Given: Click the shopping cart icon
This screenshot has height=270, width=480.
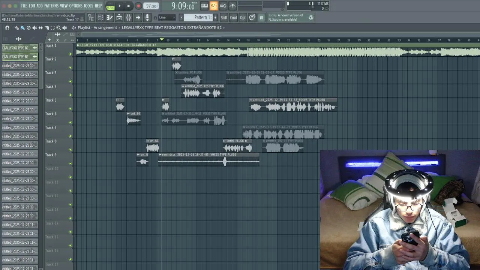Looking at the screenshot, I should [x=261, y=18].
